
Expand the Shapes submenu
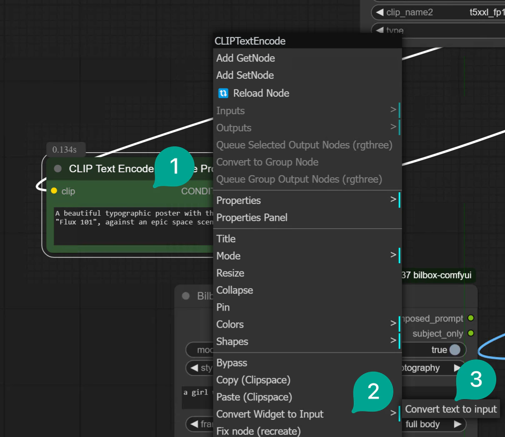(232, 342)
